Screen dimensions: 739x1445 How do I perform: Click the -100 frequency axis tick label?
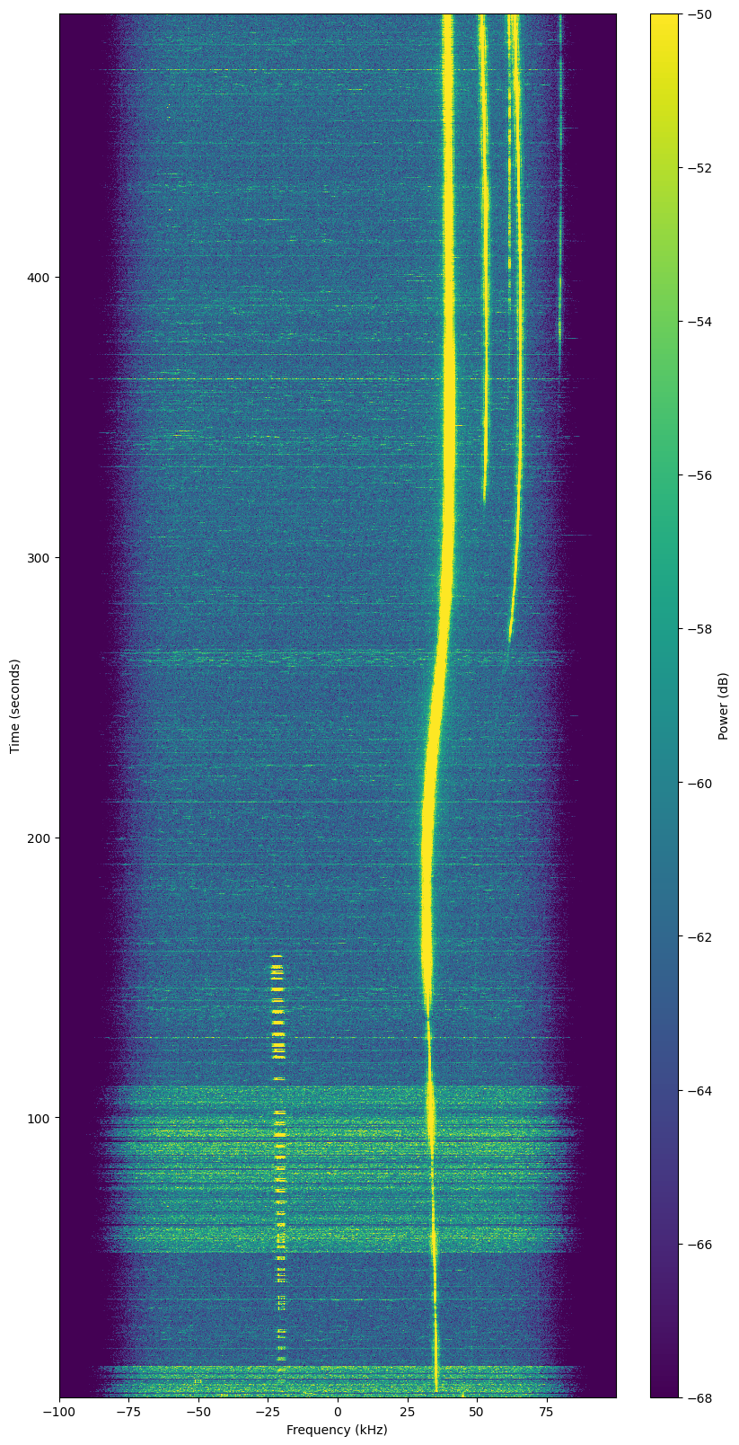pyautogui.click(x=59, y=1412)
